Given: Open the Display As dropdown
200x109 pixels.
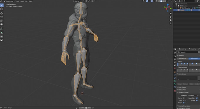Looking at the screenshot, I should coord(193,95).
